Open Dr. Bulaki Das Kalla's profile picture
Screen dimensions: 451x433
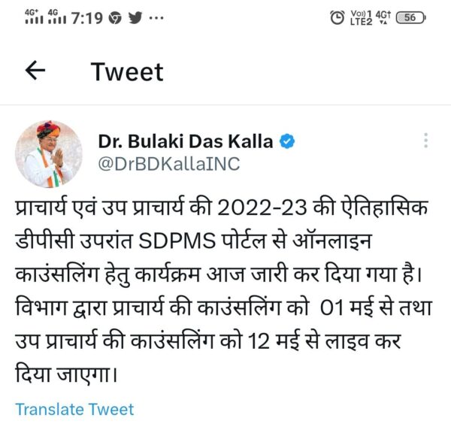[x=49, y=154]
